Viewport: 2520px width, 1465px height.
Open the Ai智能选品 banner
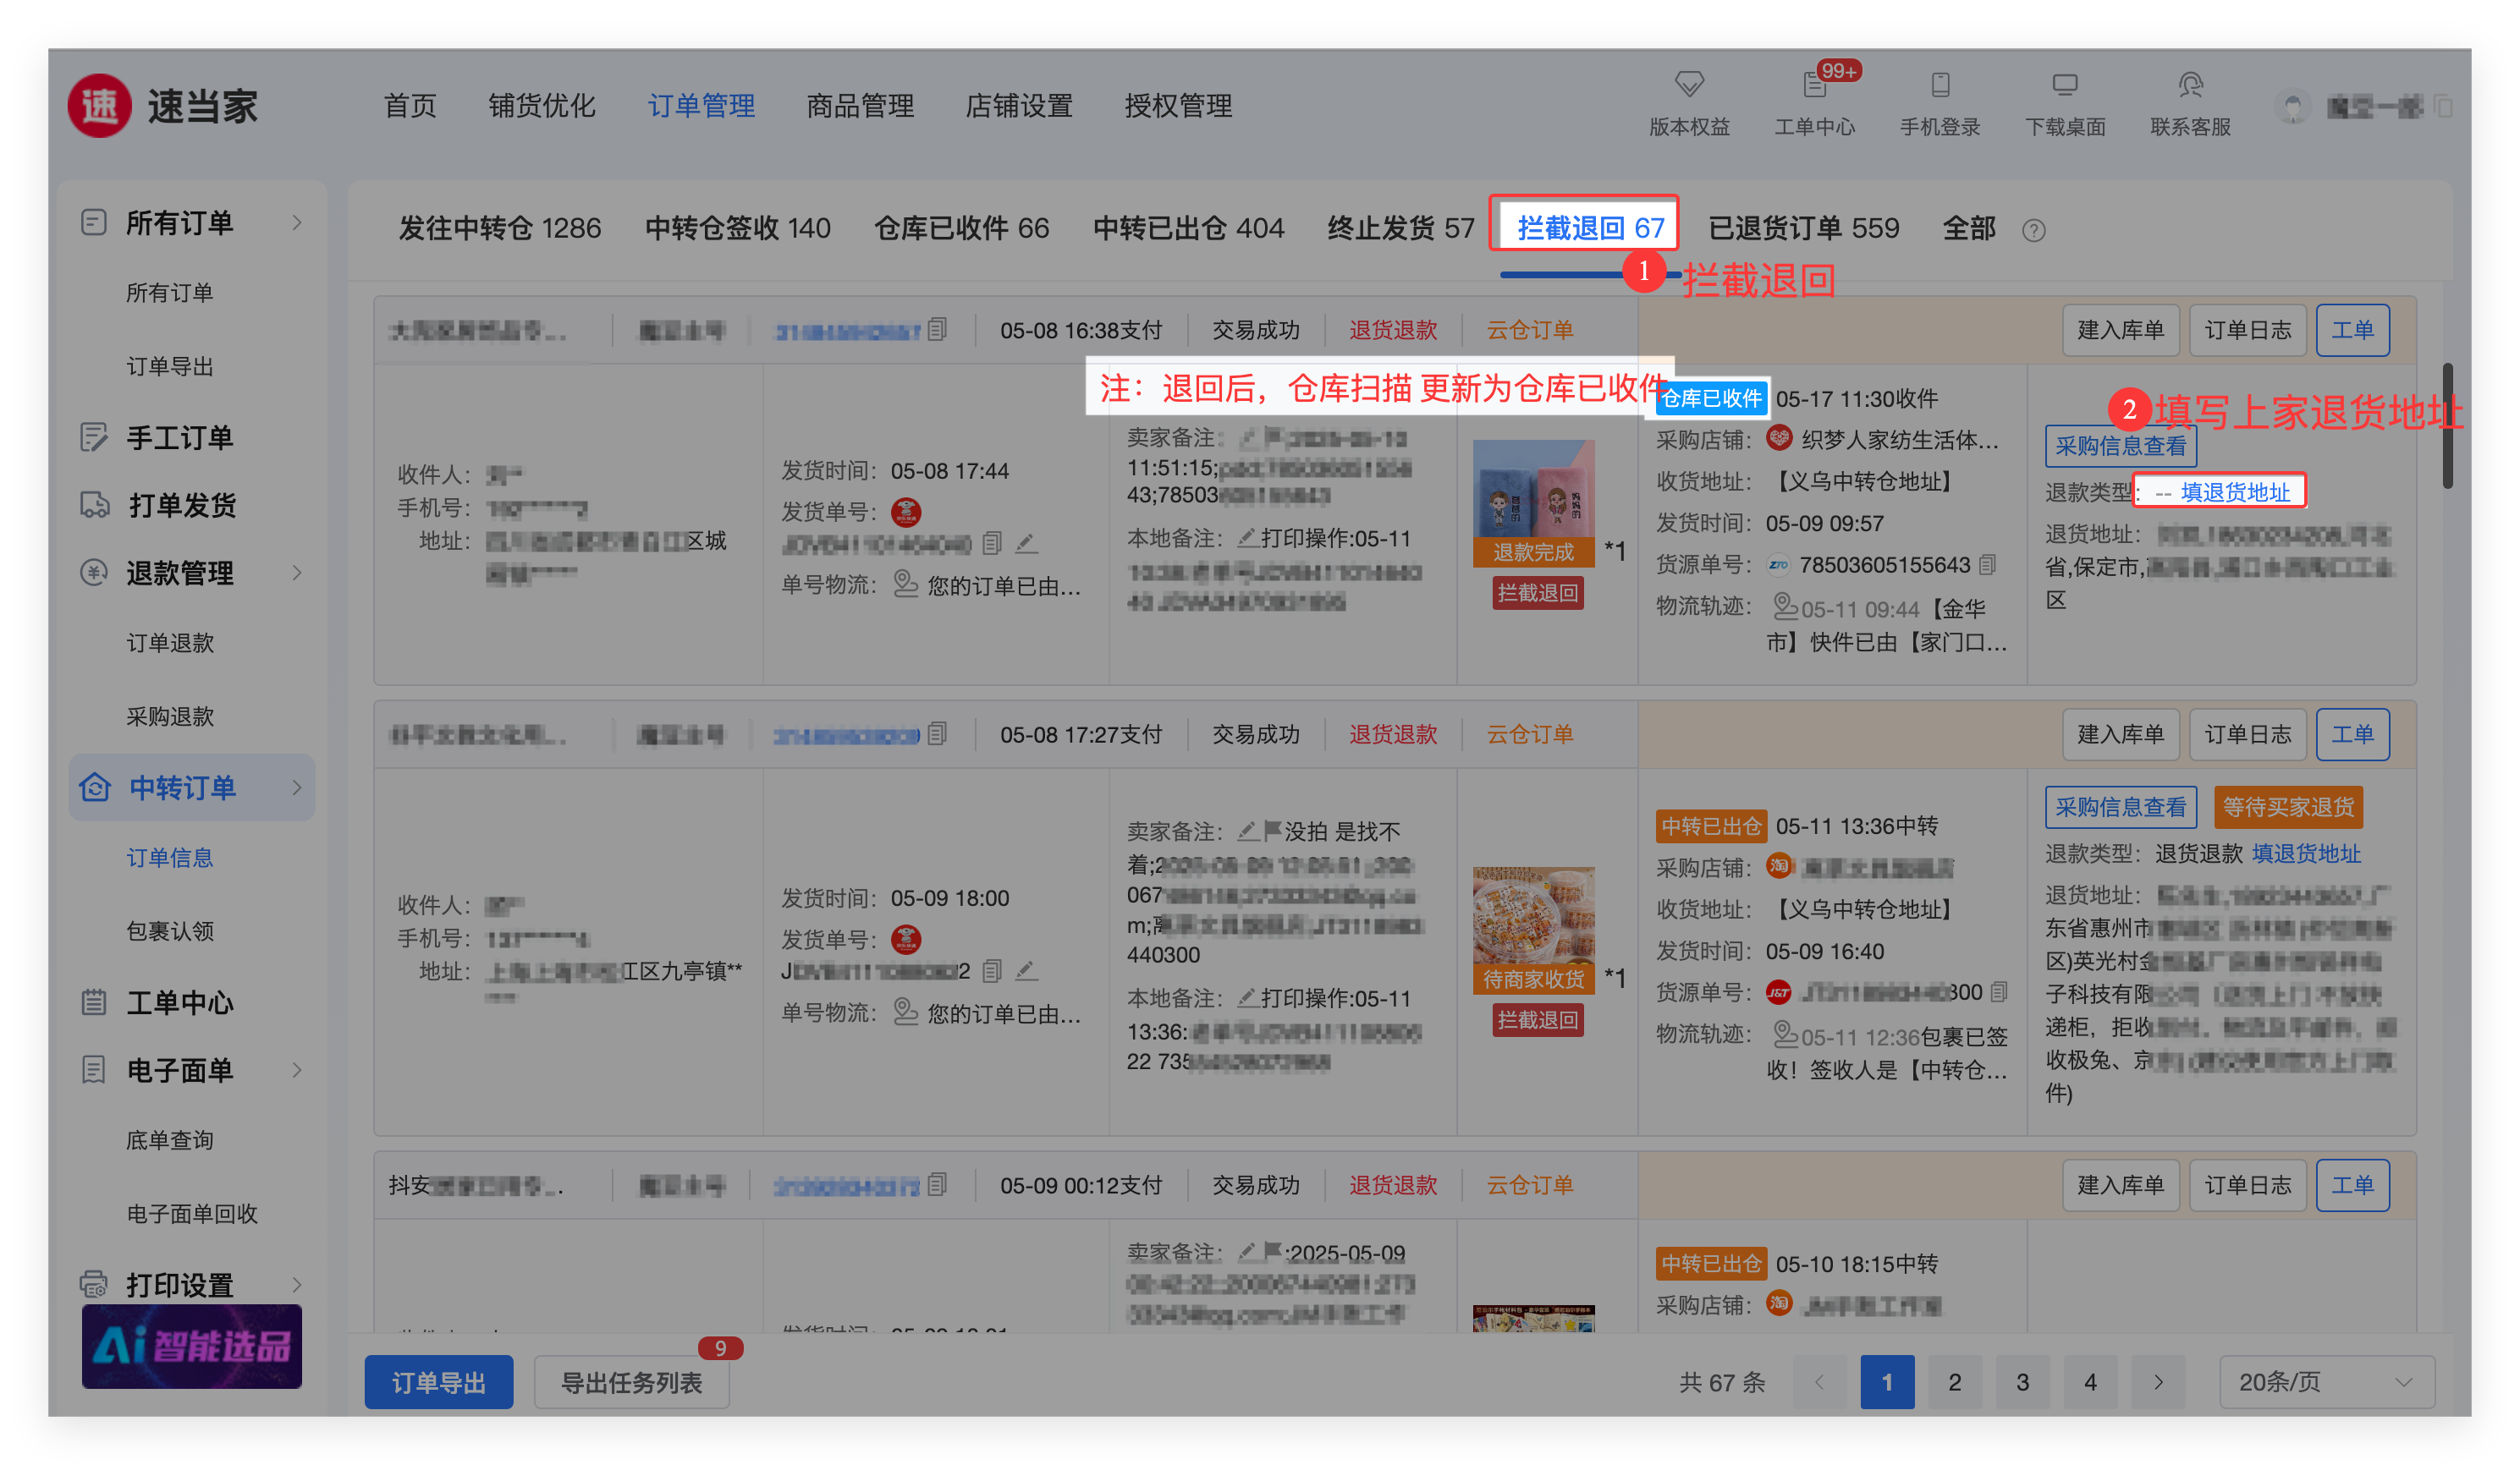click(192, 1346)
